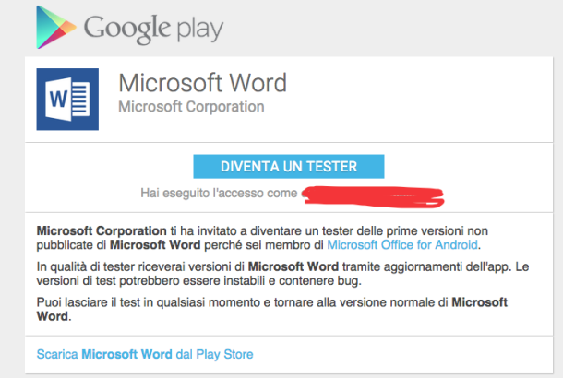Click bold 'Word.' ending the last paragraph
This screenshot has height=378, width=563.
point(55,318)
